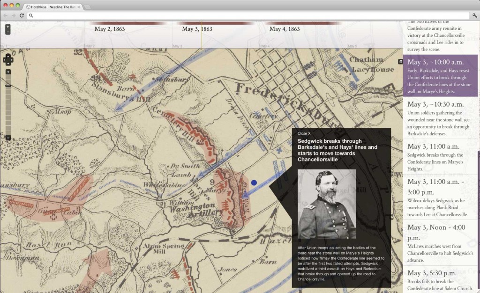Click the 'Washington Artillery' map label
Screen dimensions: 480x293
click(x=196, y=210)
